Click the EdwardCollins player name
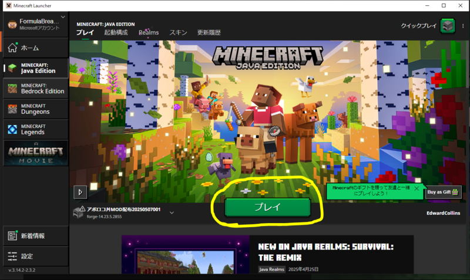 444,213
